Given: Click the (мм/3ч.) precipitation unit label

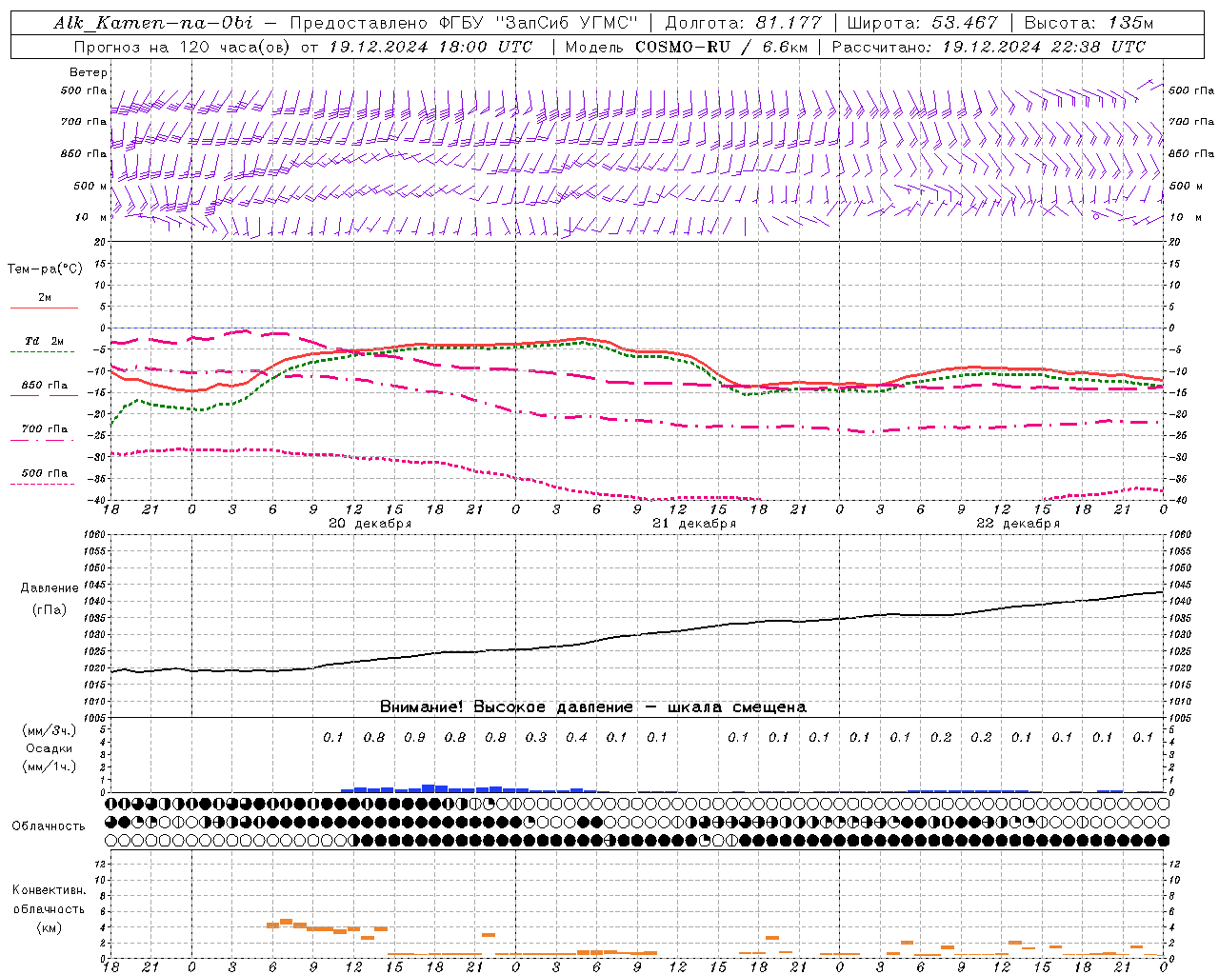Looking at the screenshot, I should coord(49,730).
